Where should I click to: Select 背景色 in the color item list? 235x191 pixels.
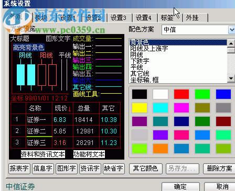pos(178,42)
